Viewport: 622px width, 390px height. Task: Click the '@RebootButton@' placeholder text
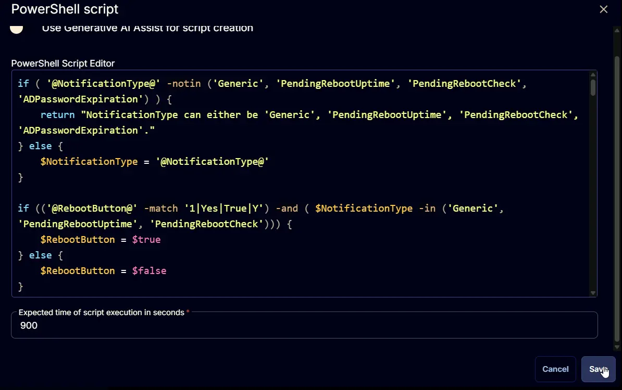[92, 209]
